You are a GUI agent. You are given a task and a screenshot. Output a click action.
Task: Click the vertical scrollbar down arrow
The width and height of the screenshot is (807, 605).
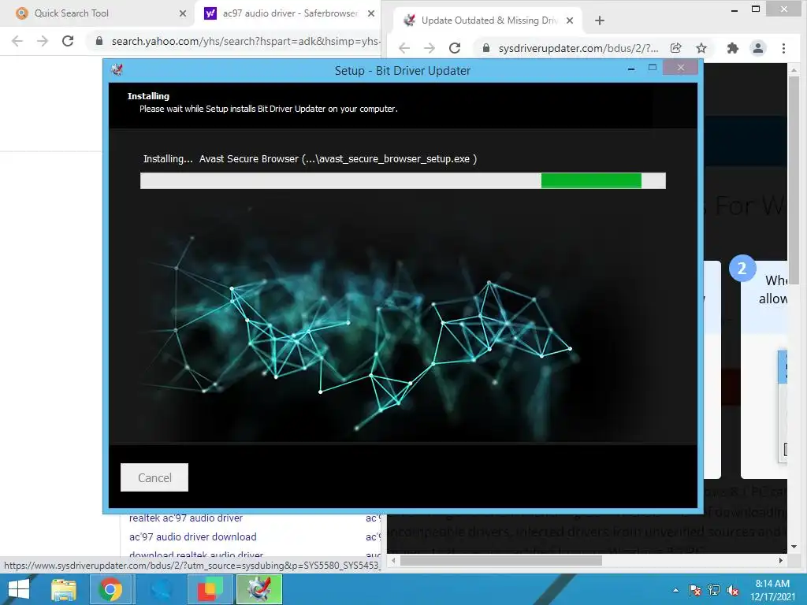point(794,547)
